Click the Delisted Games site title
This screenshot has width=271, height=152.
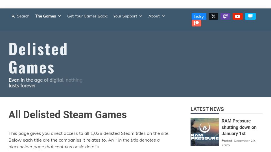(38, 58)
